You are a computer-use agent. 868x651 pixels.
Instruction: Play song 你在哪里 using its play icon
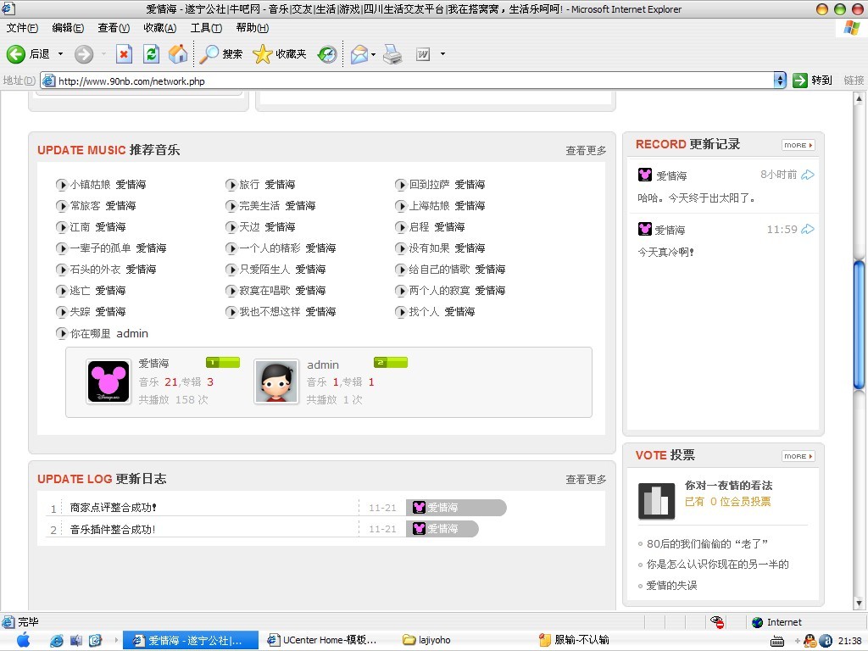(61, 333)
